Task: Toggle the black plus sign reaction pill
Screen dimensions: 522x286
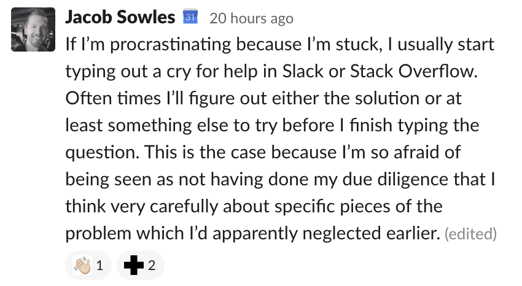Action: click(x=141, y=265)
